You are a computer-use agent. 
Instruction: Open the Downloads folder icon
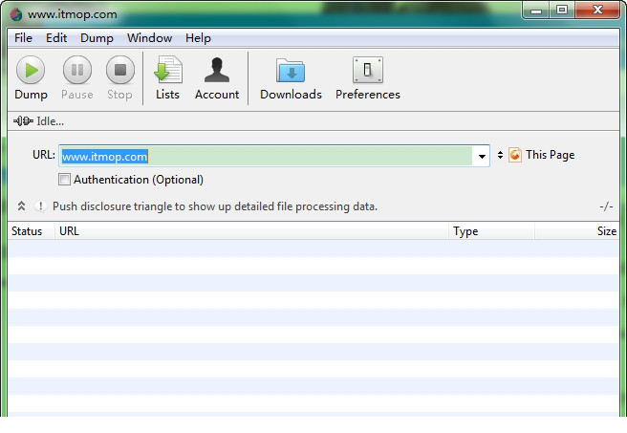pyautogui.click(x=291, y=71)
